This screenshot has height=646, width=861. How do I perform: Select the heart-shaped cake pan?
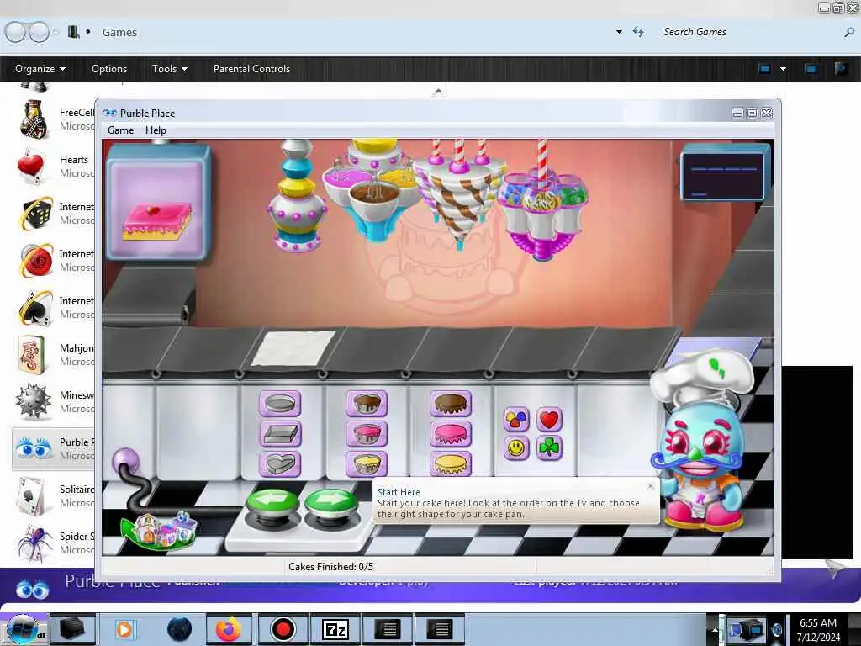pos(279,464)
